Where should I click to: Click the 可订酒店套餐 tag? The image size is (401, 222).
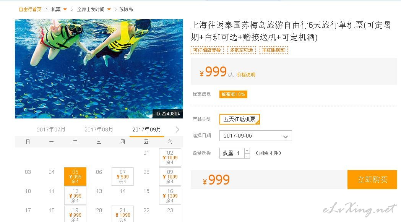click(x=207, y=50)
